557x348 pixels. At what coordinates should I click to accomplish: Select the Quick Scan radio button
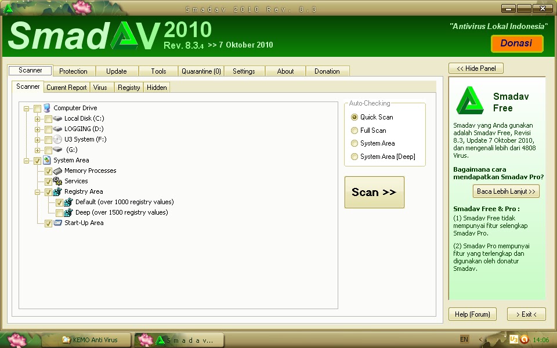pos(354,117)
